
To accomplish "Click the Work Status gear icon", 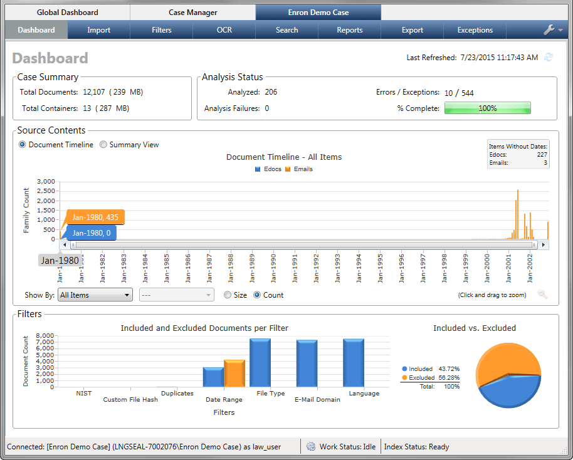I will click(x=311, y=446).
